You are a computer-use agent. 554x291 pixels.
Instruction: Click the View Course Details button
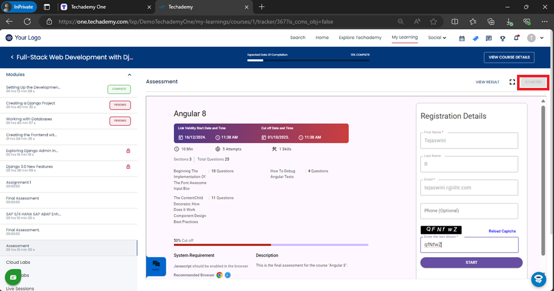[x=508, y=57]
